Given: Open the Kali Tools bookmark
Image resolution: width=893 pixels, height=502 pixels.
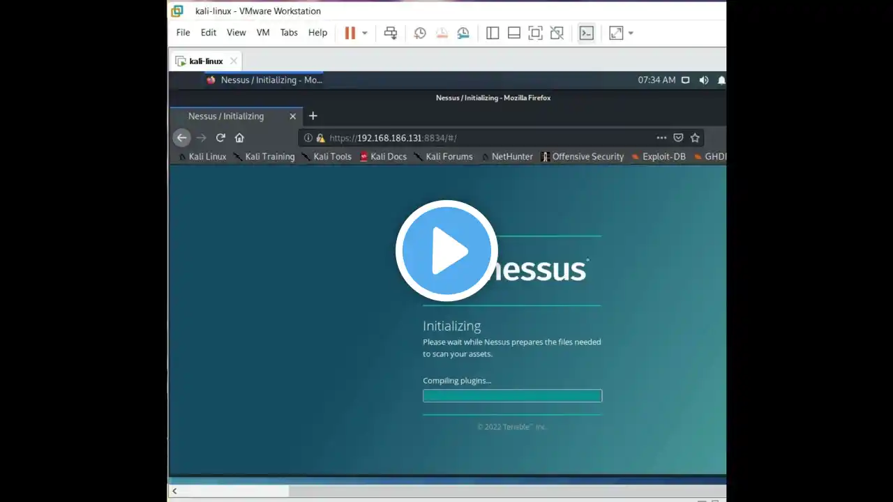Looking at the screenshot, I should 327,157.
